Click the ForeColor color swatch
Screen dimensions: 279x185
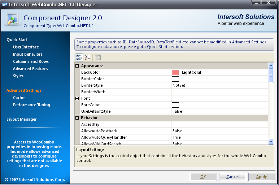[x=175, y=105]
